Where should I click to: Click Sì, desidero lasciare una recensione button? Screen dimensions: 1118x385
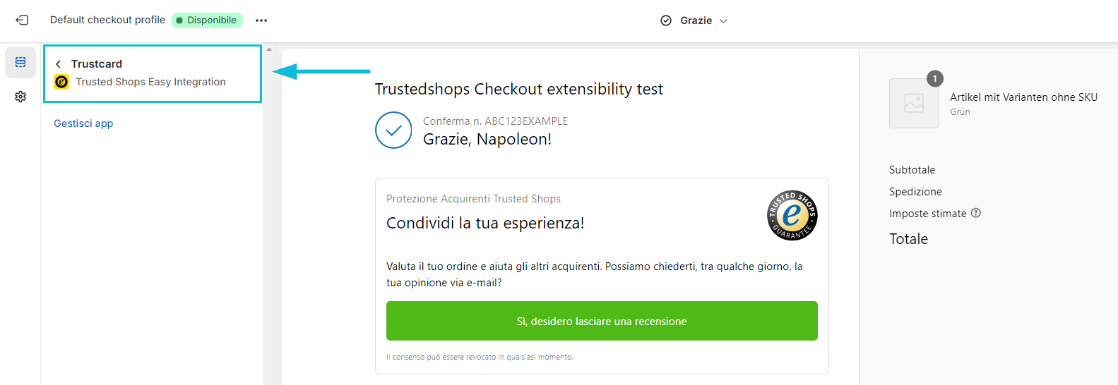pos(602,321)
